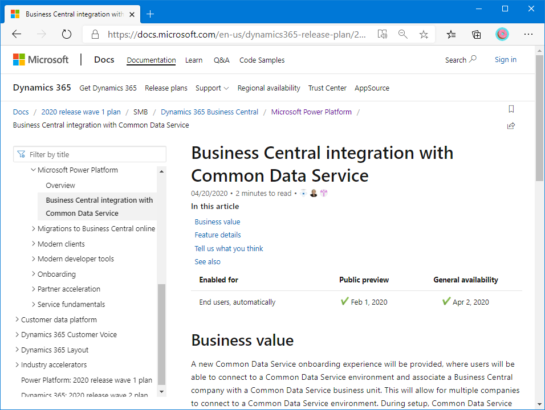Click the bookmark icon beside breadcrumbs
The image size is (545, 410).
pos(511,109)
